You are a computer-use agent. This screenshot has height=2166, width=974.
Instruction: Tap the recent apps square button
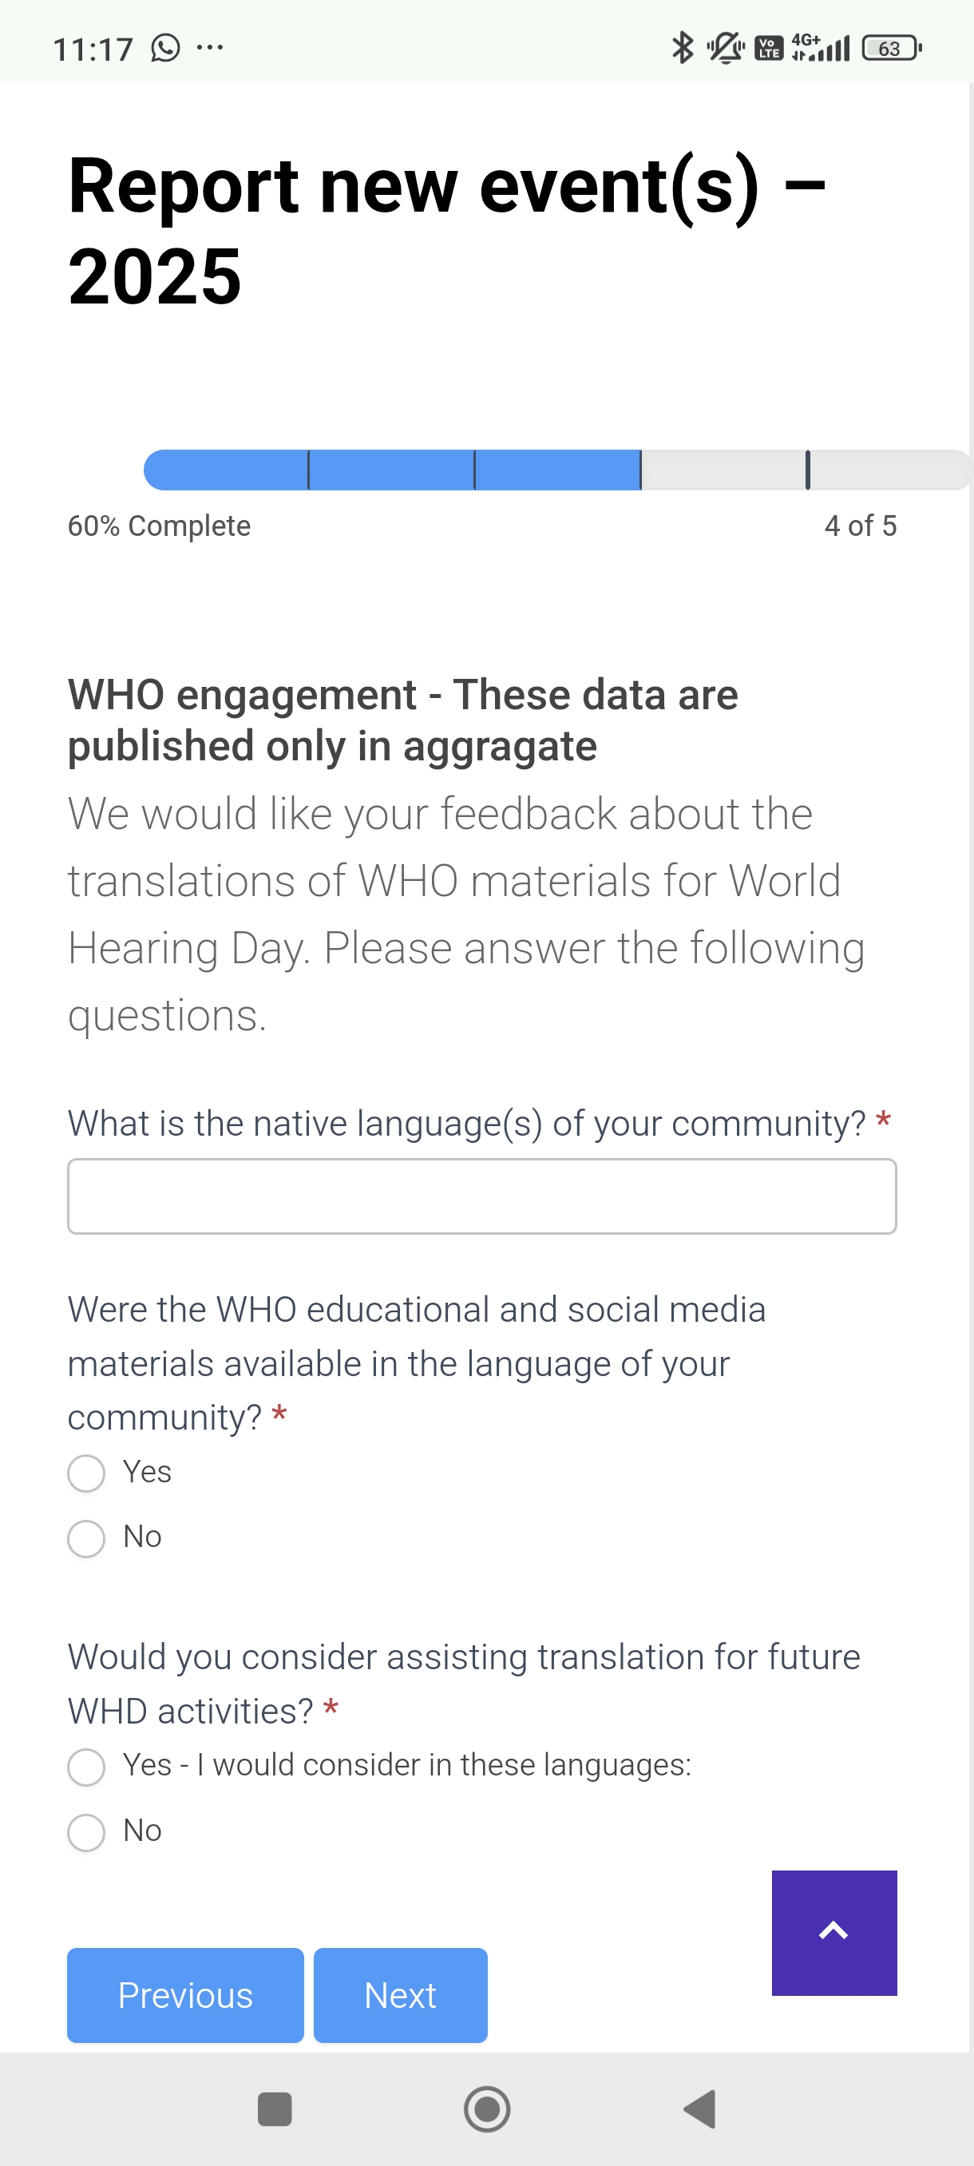(x=274, y=2108)
